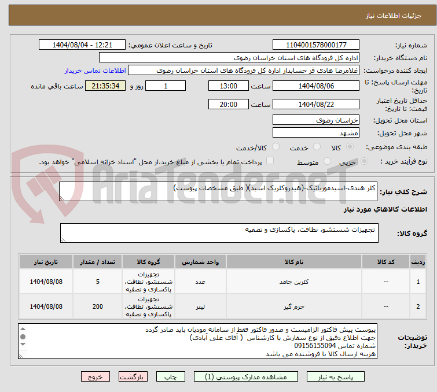Viewport: 437px width, 392px height.
Task: Click the unit cell عدد
Action: (200, 282)
